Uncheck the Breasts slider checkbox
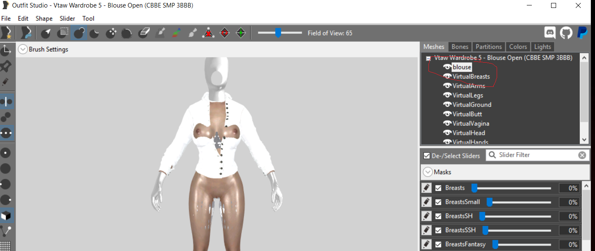Screen dimensions: 595x251 pyautogui.click(x=438, y=188)
